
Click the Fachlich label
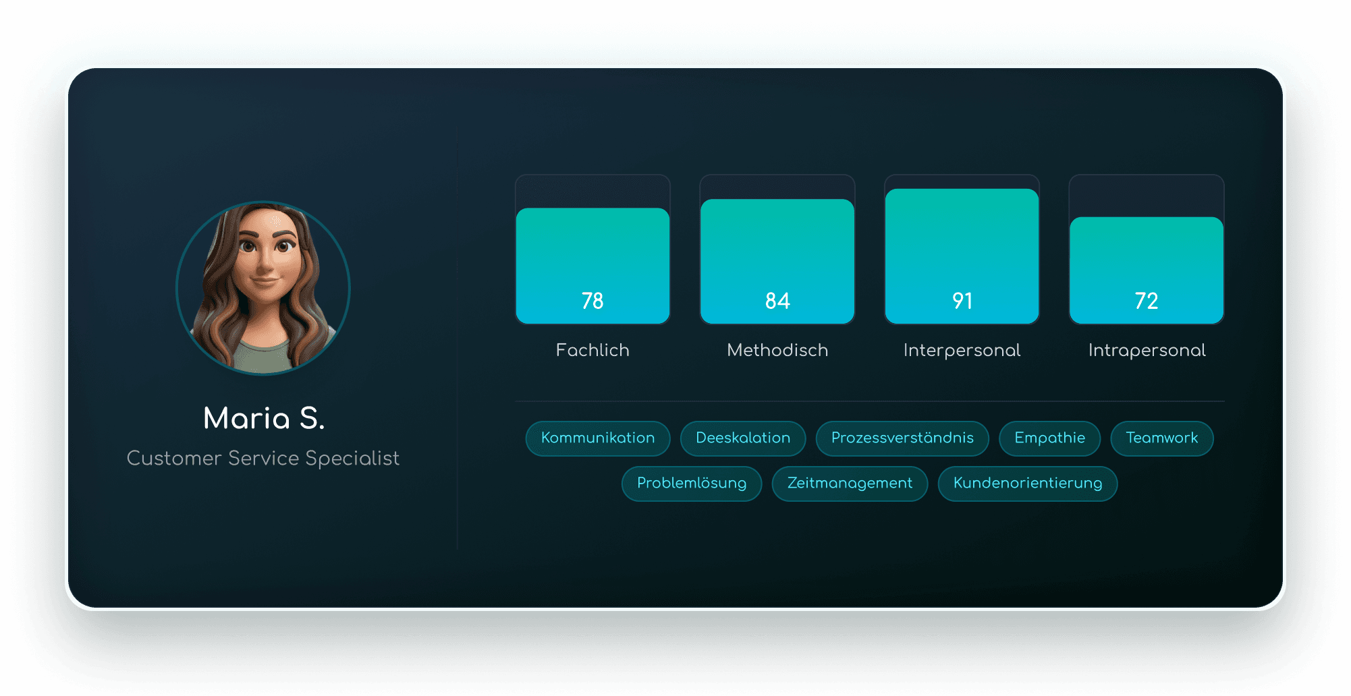click(592, 350)
